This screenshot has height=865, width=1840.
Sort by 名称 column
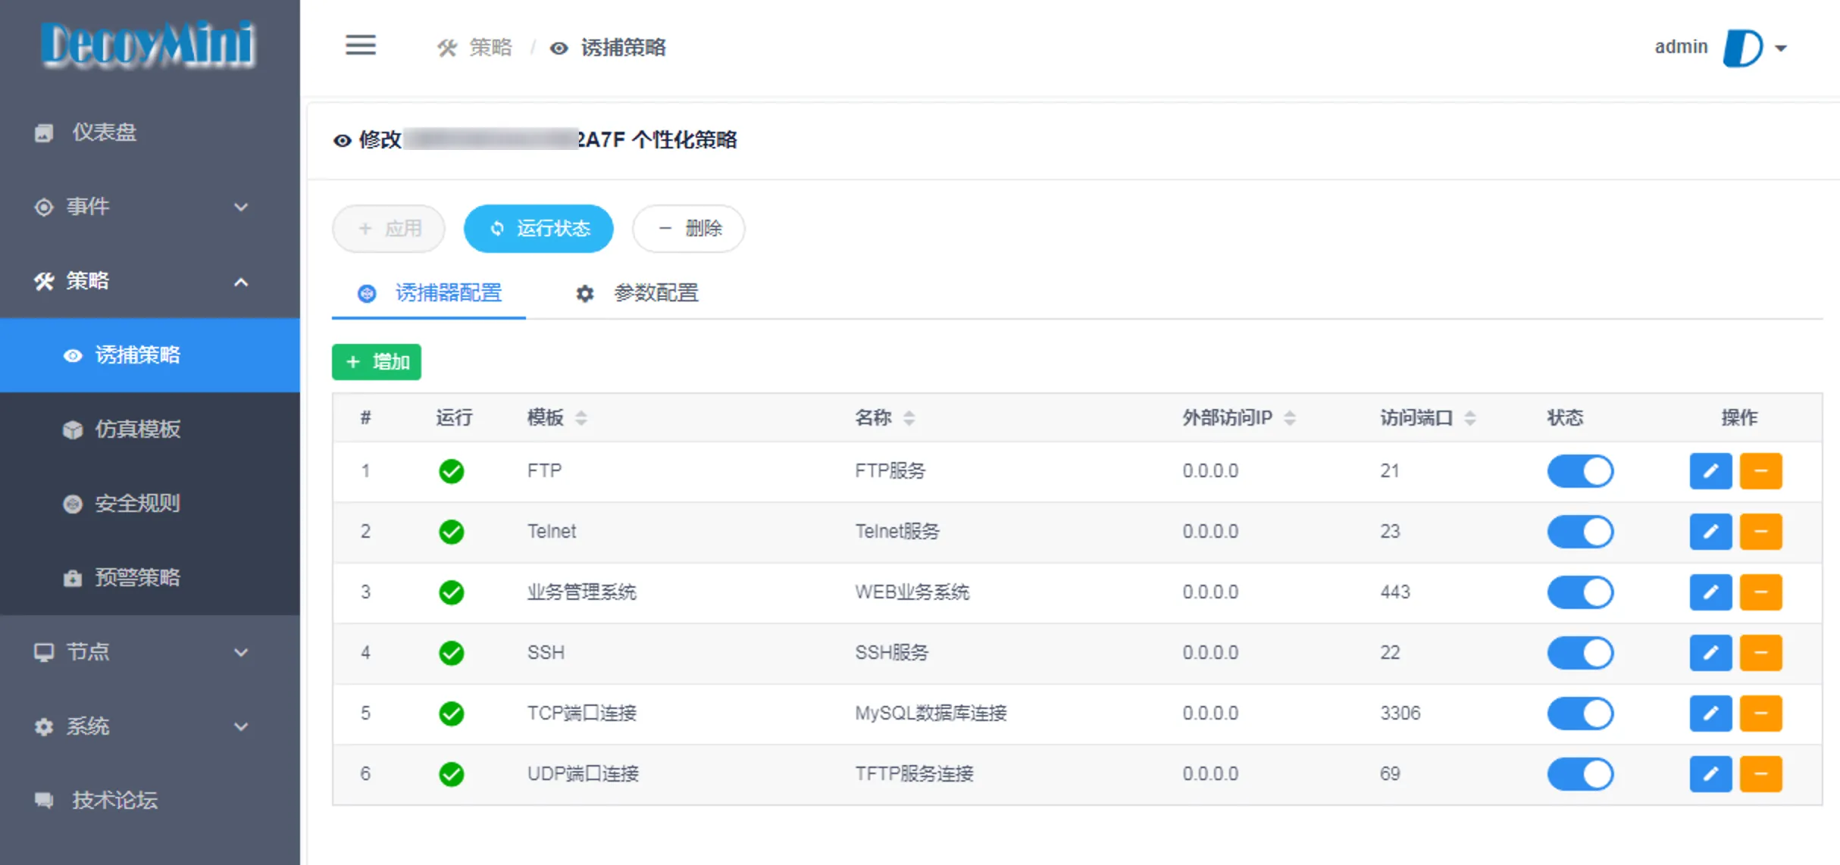(x=909, y=417)
